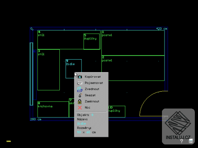The width and height of the screenshot is (198, 148).
Task: Click the 'židle' name value in the menu
Action: pyautogui.click(x=82, y=124)
